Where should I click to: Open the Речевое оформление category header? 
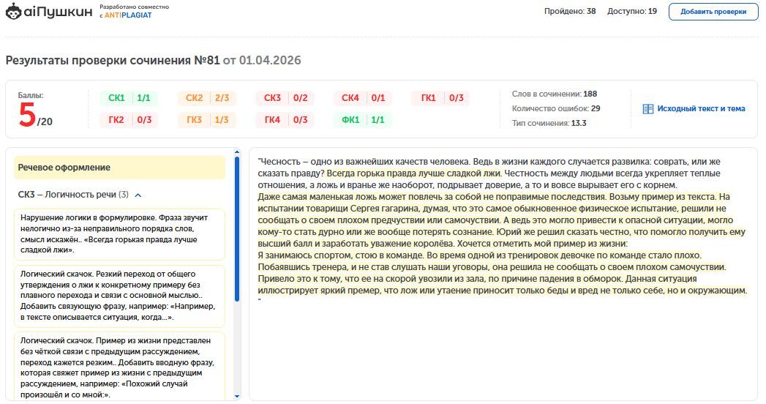pos(119,168)
